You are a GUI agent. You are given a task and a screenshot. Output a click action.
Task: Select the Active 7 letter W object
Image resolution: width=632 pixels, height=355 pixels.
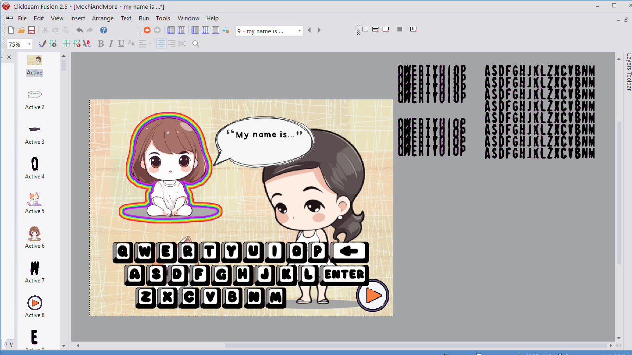point(35,272)
